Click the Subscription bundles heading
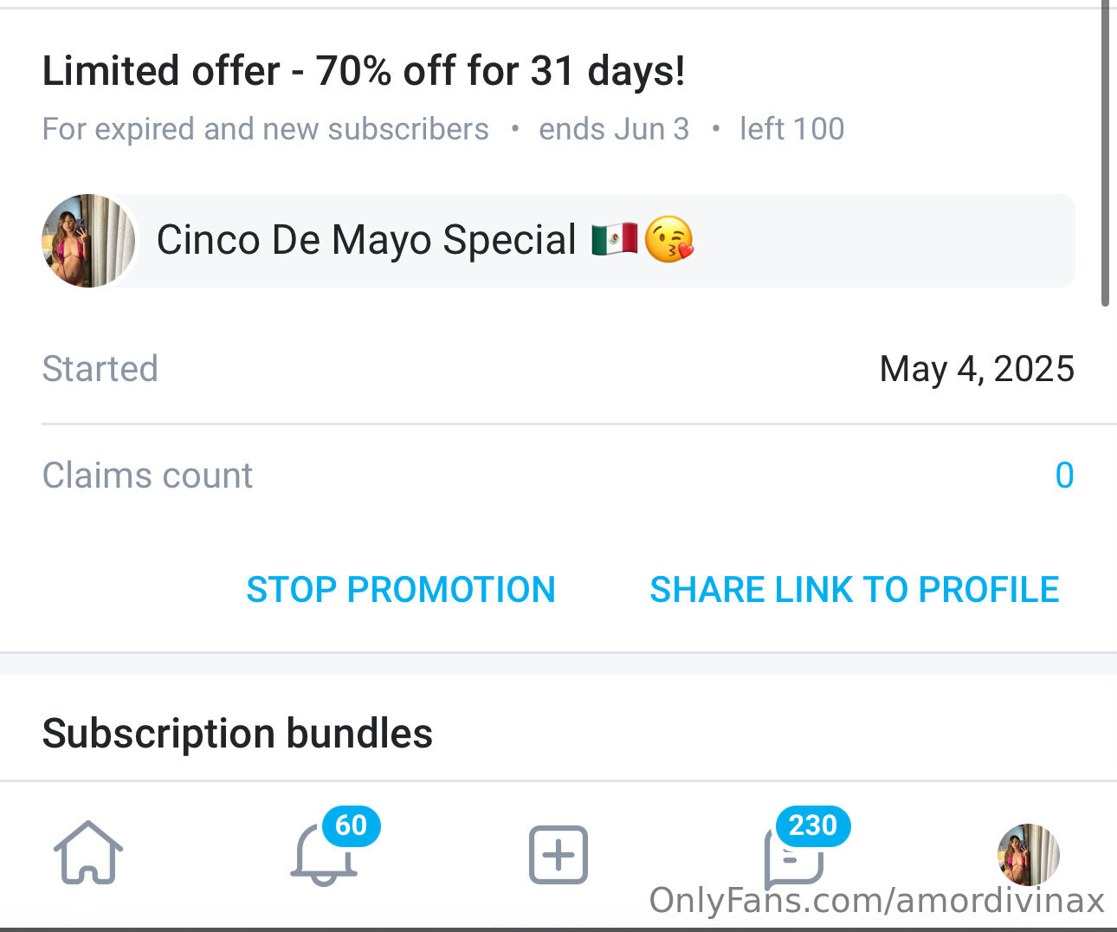Viewport: 1117px width, 932px height. tap(237, 734)
